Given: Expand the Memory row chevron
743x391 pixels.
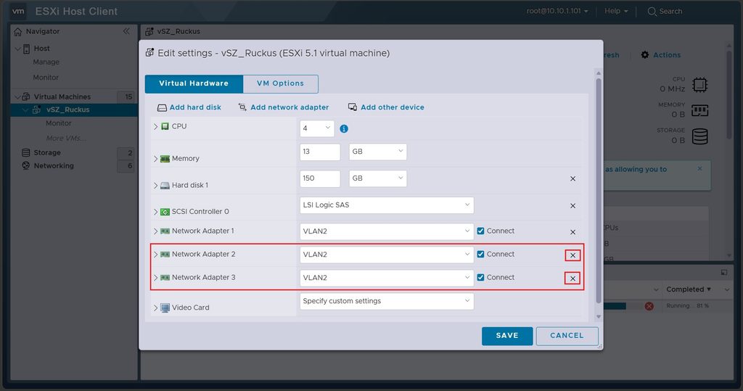Looking at the screenshot, I should (155, 159).
